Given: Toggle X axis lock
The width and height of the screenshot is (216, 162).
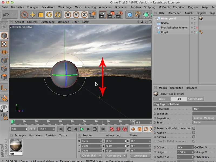Looking at the screenshot, I should (x=68, y=15).
